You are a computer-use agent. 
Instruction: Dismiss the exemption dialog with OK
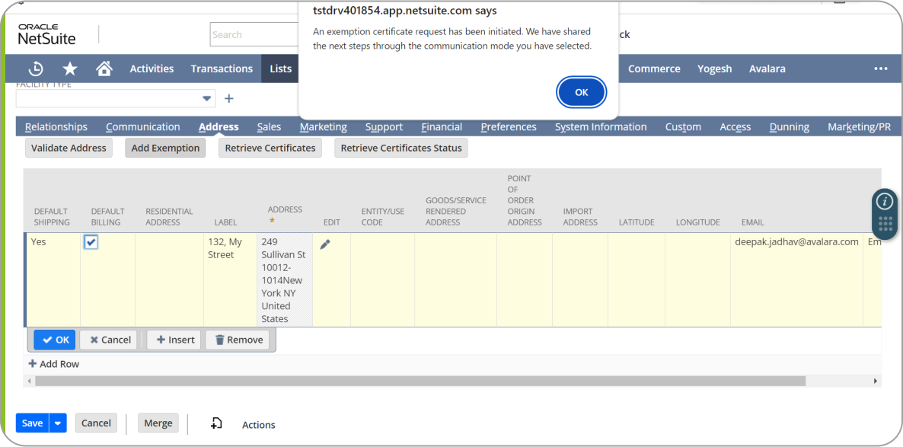pyautogui.click(x=581, y=92)
